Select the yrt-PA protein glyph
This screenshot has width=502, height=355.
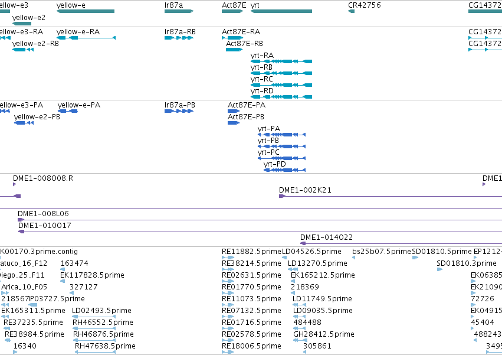coord(282,135)
